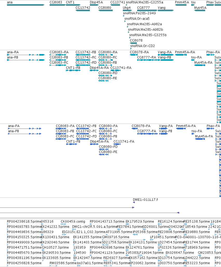Viewport: 221px width, 267px height.
Task: Click the 'ana' gene label
Action: coord(10,2)
